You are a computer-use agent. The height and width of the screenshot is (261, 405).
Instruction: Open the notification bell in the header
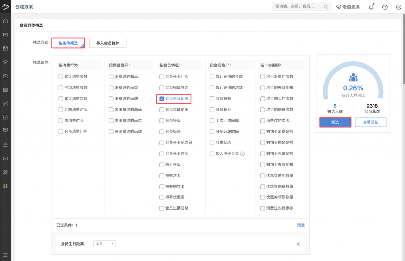pos(371,7)
